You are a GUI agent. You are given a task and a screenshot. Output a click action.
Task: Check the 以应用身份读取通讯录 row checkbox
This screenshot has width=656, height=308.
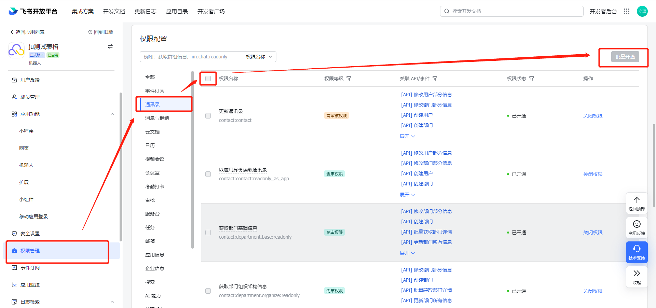[x=208, y=174]
